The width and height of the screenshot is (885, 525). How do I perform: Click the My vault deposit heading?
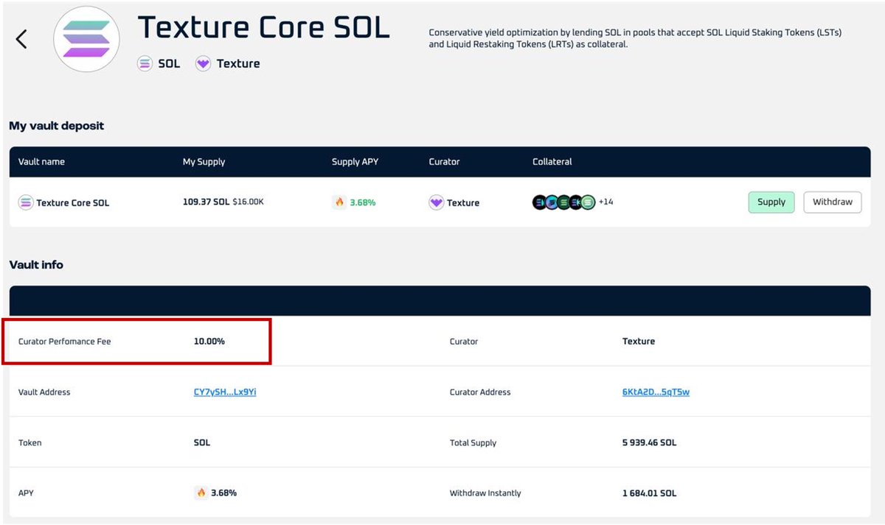(57, 126)
